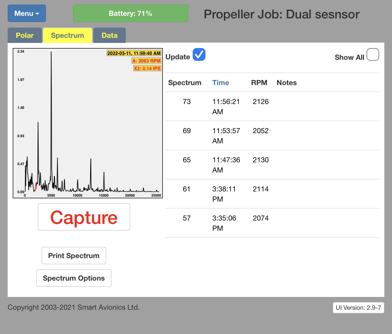392x334 pixels.
Task: Click the X2: 0.14 IPS graph label
Action: [x=147, y=68]
